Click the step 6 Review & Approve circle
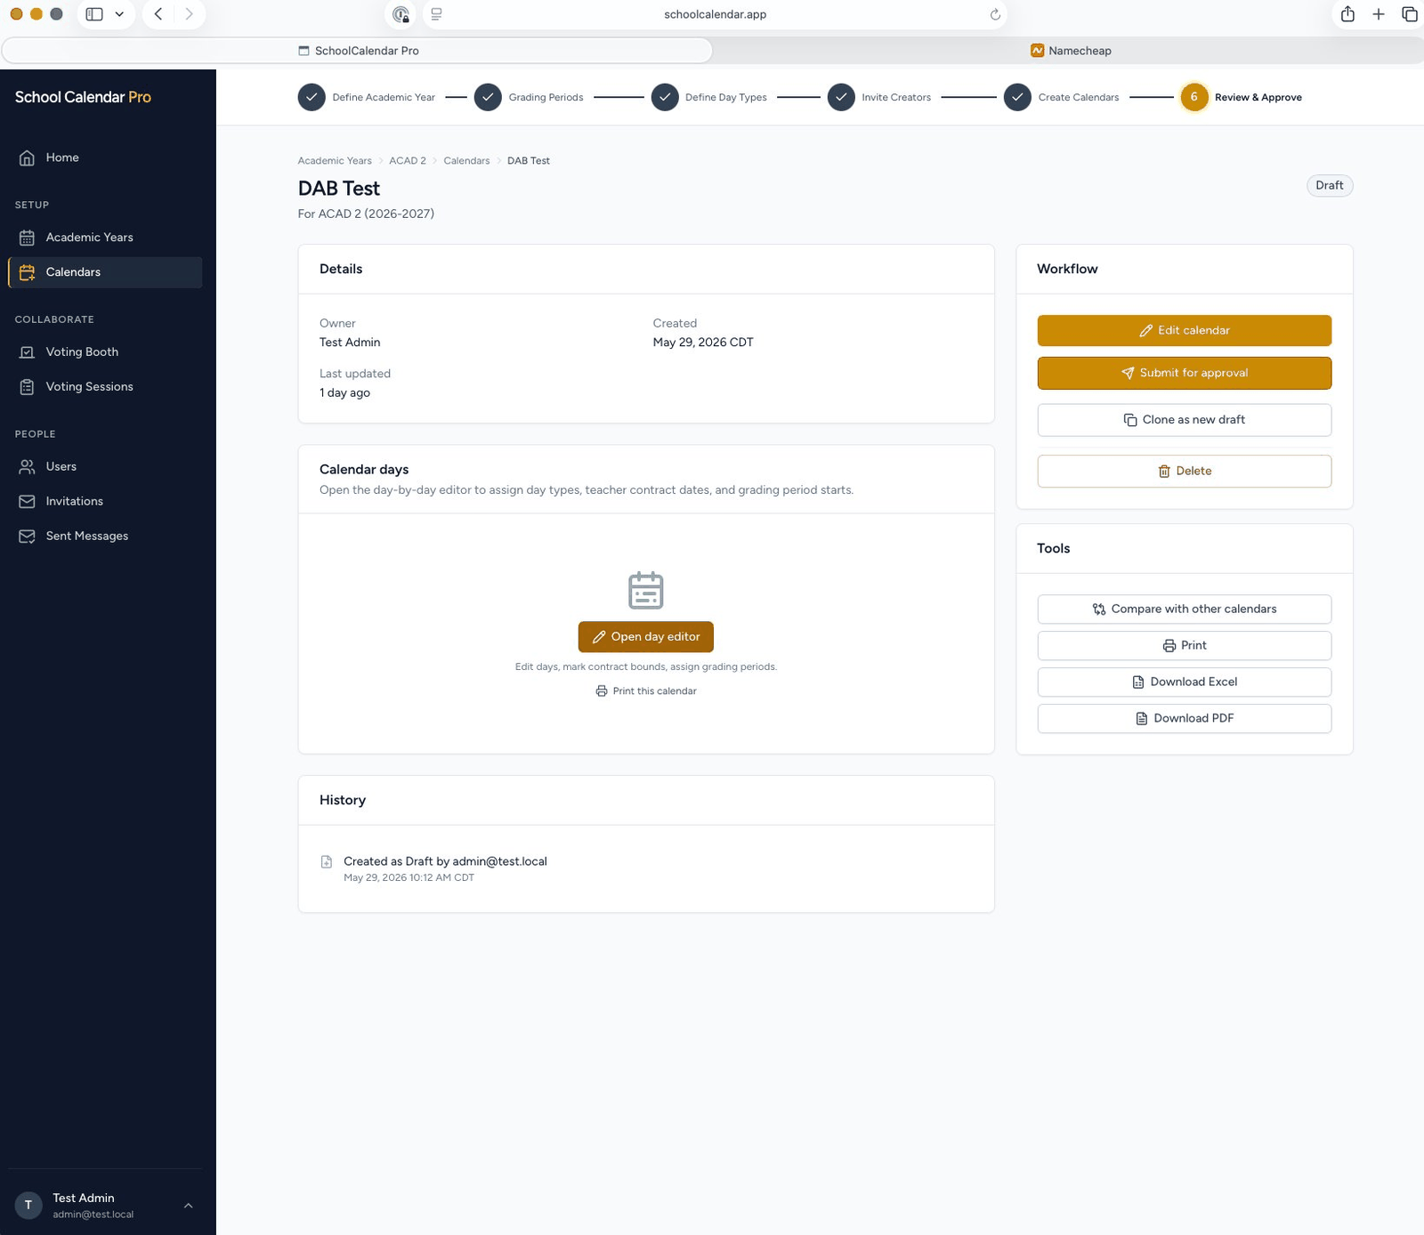This screenshot has height=1235, width=1424. pos(1193,97)
